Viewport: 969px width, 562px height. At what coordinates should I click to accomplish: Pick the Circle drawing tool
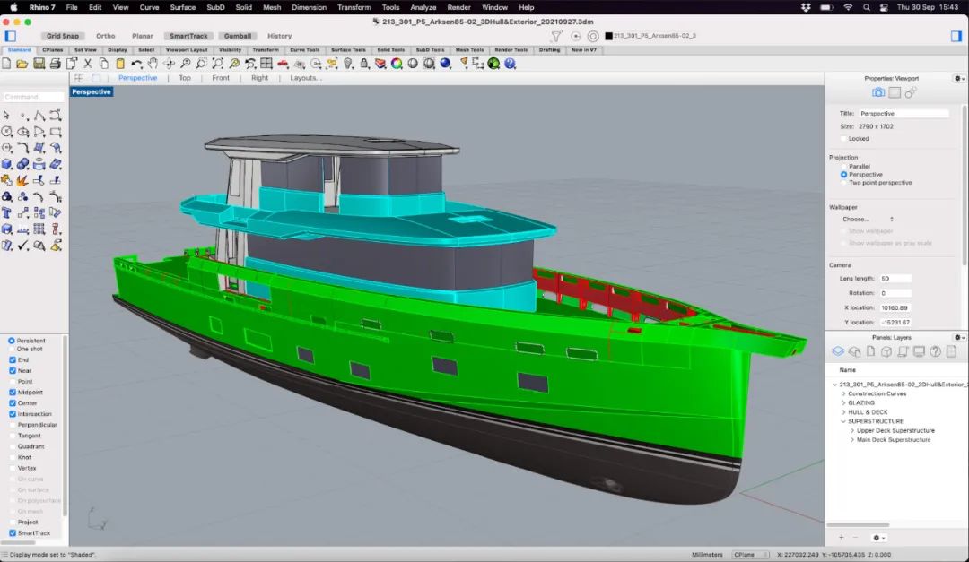point(7,132)
